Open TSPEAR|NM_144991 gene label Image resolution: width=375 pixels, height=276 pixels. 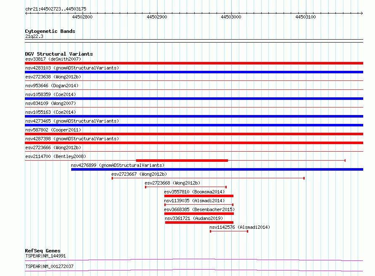tap(46, 256)
